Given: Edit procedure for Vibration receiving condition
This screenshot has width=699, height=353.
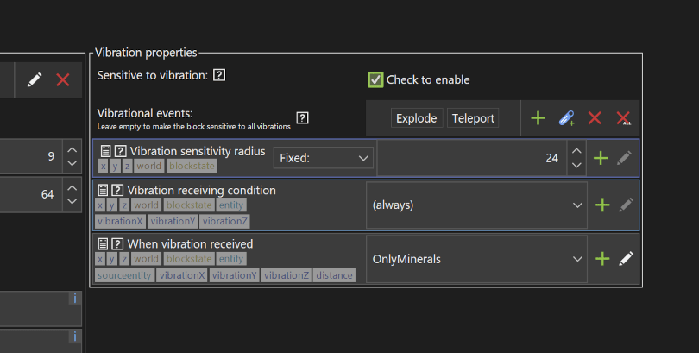Looking at the screenshot, I should [626, 205].
